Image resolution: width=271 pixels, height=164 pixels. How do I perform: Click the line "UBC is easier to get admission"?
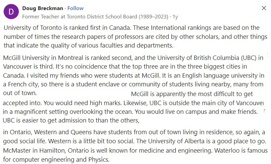(71, 120)
